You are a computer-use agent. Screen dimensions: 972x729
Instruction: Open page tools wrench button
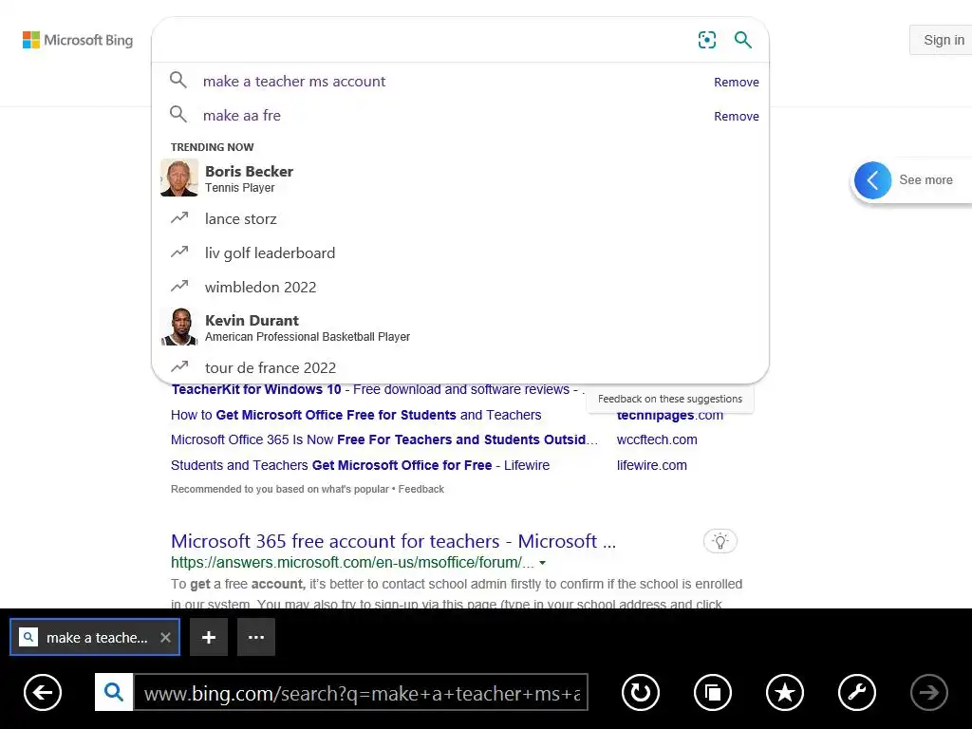(857, 692)
